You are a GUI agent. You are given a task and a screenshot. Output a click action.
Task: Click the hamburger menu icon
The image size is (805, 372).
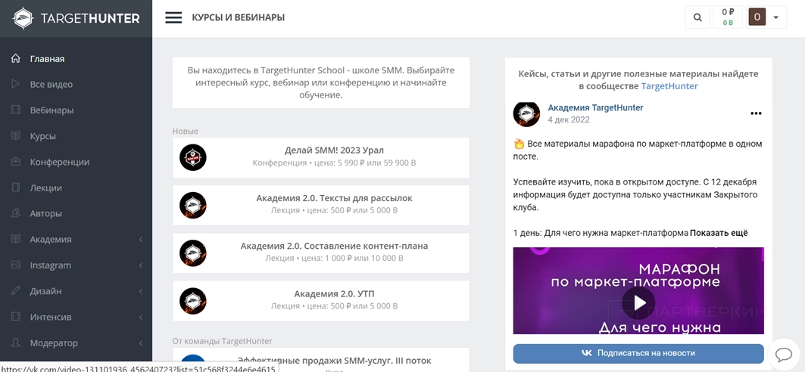[x=173, y=17]
